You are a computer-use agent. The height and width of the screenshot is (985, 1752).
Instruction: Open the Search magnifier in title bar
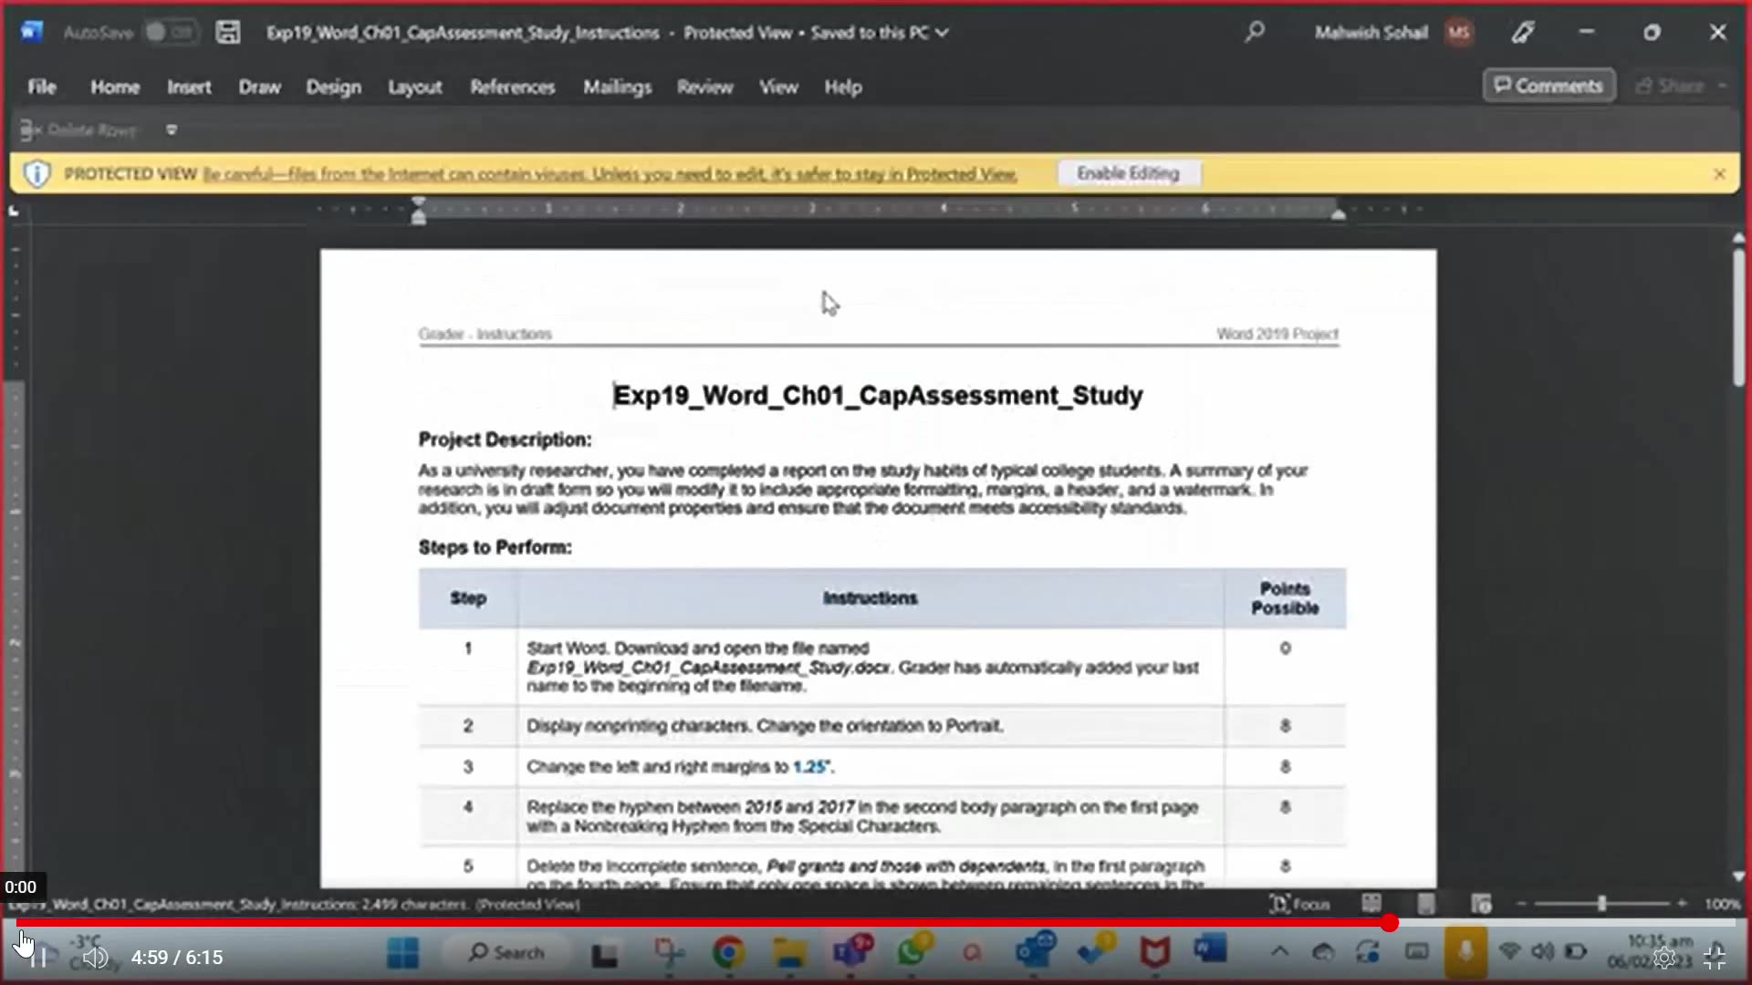tap(1255, 33)
